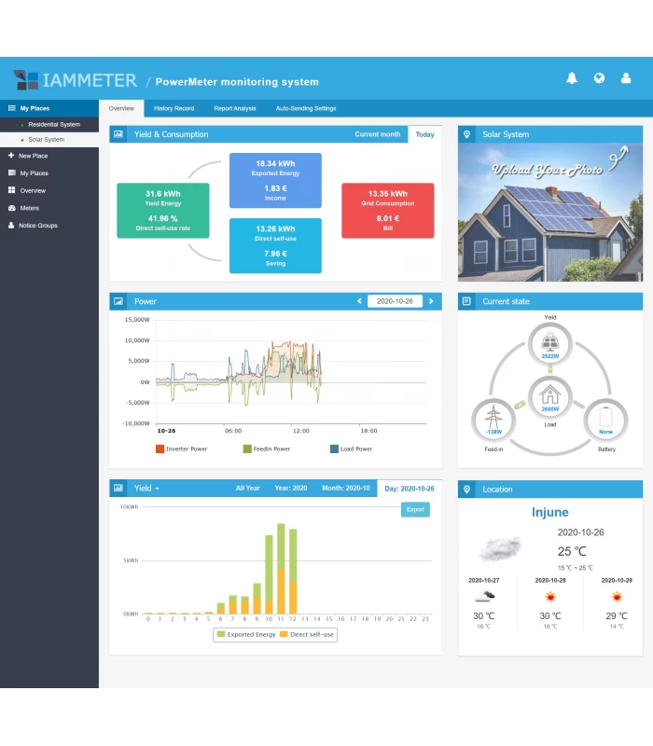653x746 pixels.
Task: Go to previous day in Power chart
Action: pyautogui.click(x=359, y=301)
